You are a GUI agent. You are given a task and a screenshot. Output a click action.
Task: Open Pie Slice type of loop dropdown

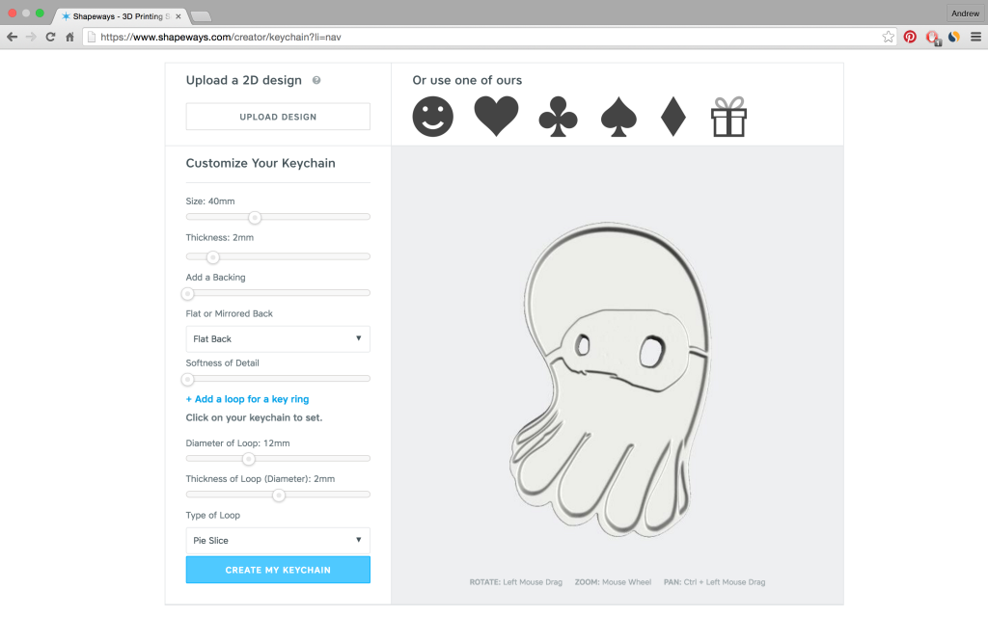coord(278,540)
